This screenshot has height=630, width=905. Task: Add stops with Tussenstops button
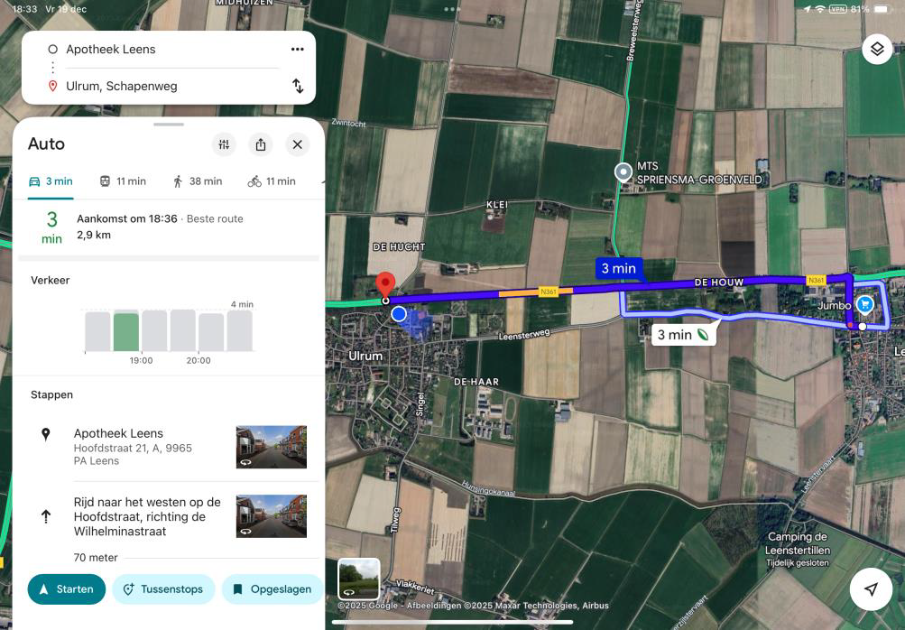[x=163, y=589]
